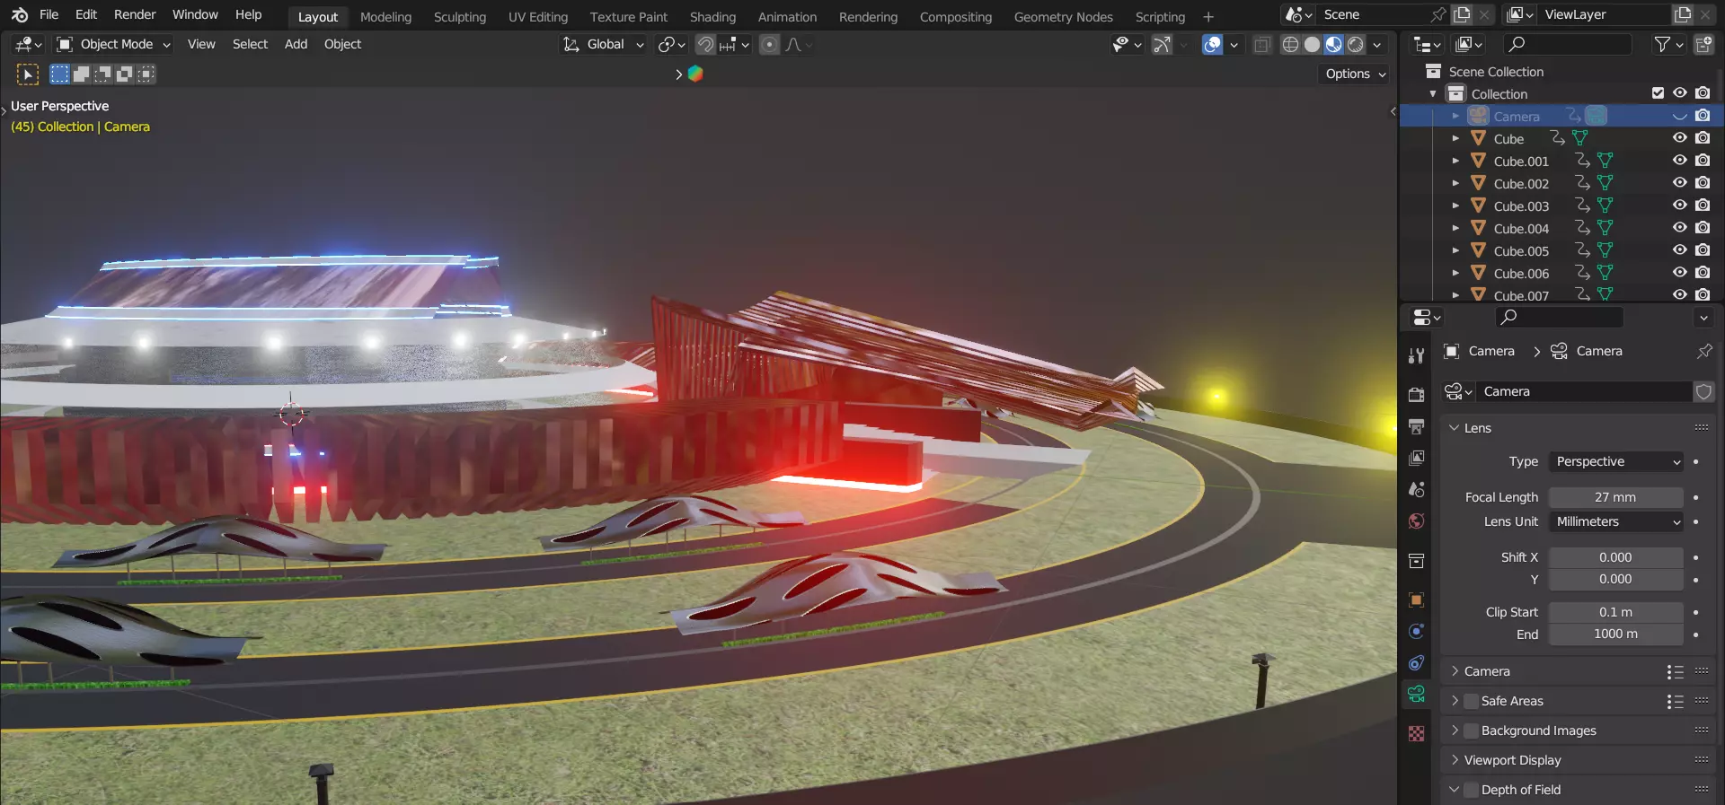Click the Clip Start 0.1 m field
The width and height of the screenshot is (1725, 805).
tap(1616, 612)
